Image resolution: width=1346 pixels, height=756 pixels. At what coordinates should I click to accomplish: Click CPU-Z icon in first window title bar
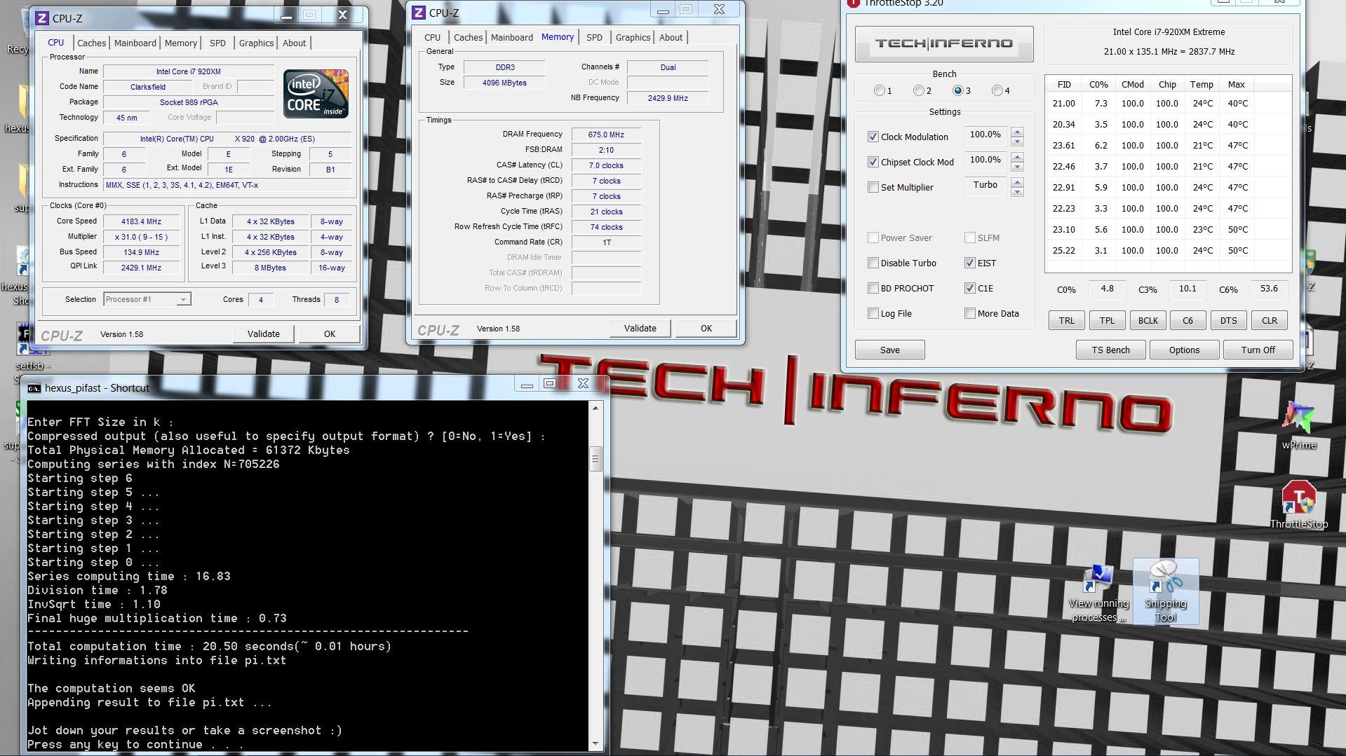tap(42, 18)
